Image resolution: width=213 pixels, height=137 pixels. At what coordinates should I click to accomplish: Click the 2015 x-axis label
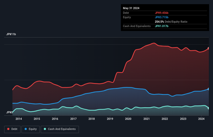[x=37, y=119]
